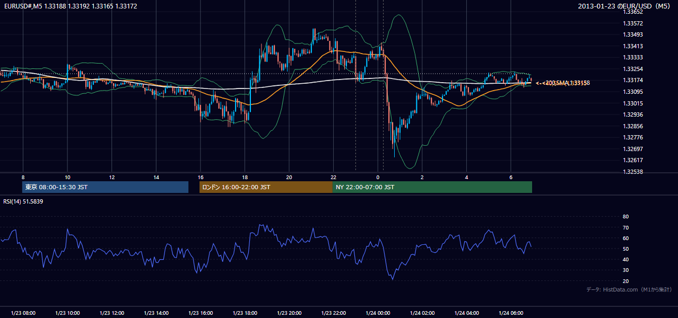Click the RSI 70 level label
Image resolution: width=678 pixels, height=318 pixels.
pyautogui.click(x=625, y=227)
